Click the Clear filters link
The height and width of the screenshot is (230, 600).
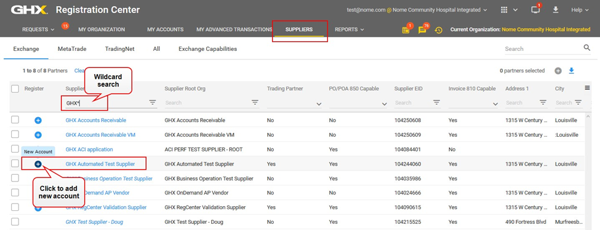pyautogui.click(x=79, y=71)
